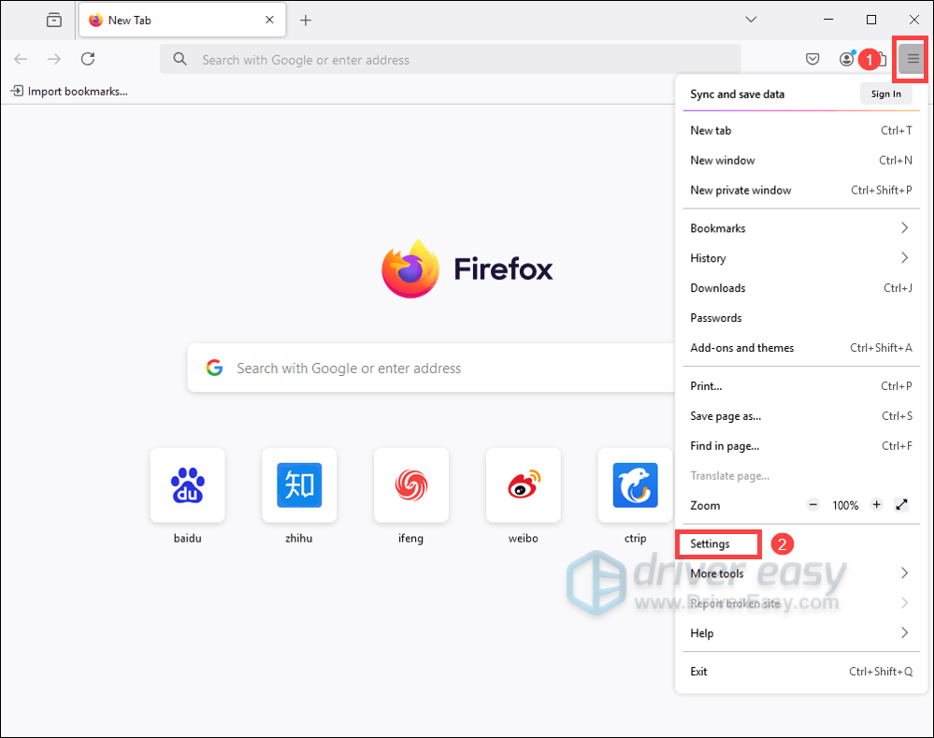Open a new tab with plus button

pos(306,21)
